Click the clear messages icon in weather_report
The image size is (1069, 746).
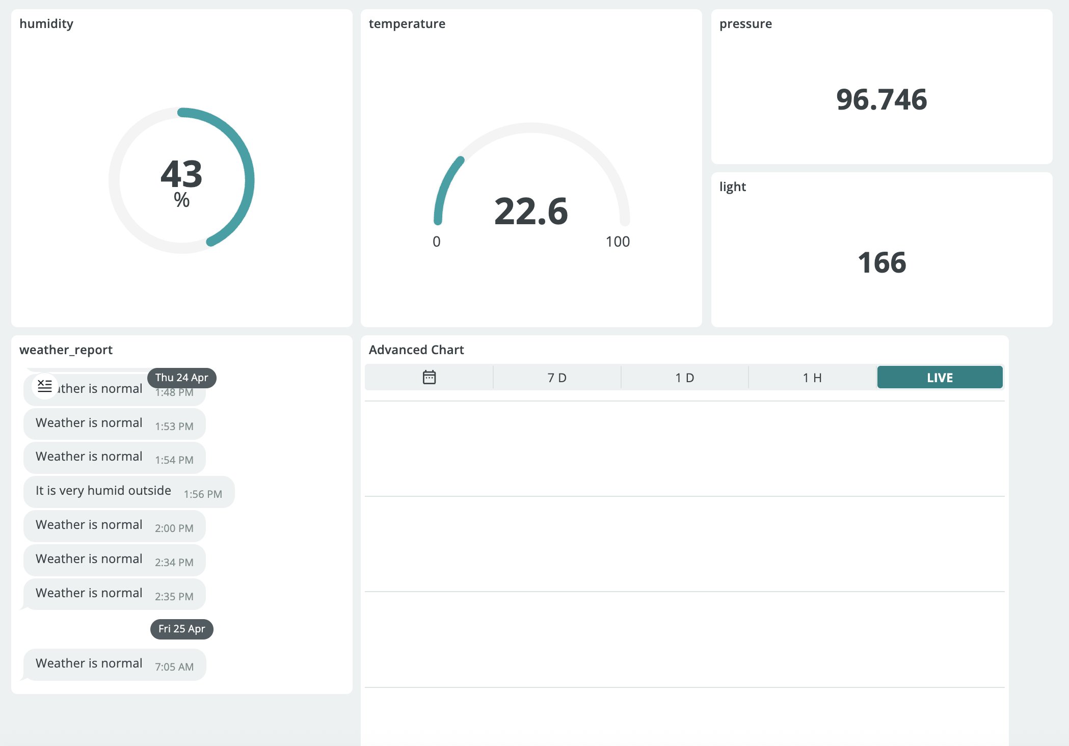45,386
